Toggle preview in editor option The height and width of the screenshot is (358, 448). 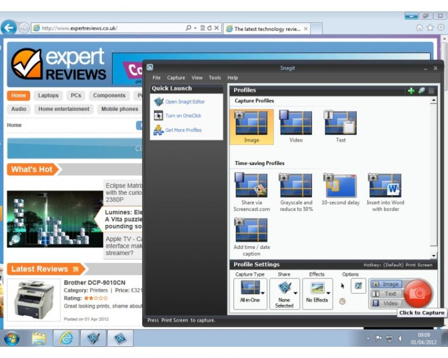point(358,285)
